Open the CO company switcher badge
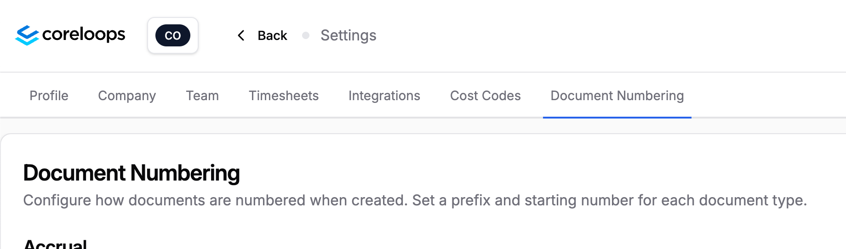The image size is (846, 249). (173, 35)
